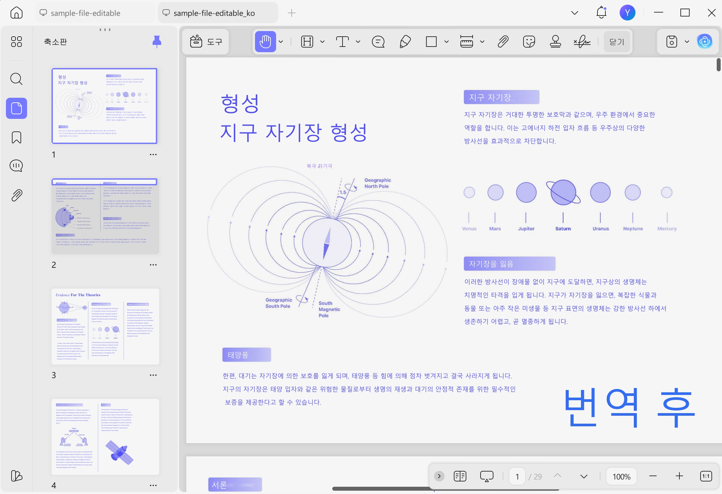Screen dimensions: 722x494
Task: Open notifications bell
Action: (601, 13)
